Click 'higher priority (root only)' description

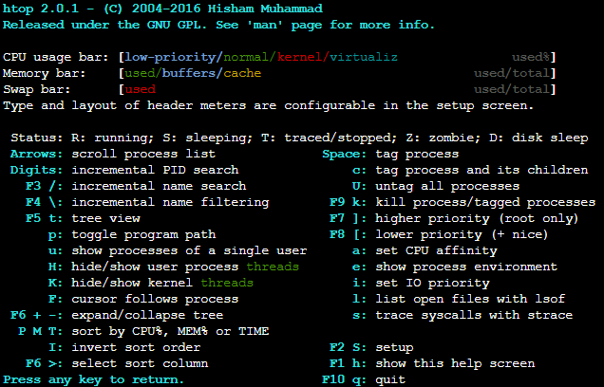click(x=477, y=219)
